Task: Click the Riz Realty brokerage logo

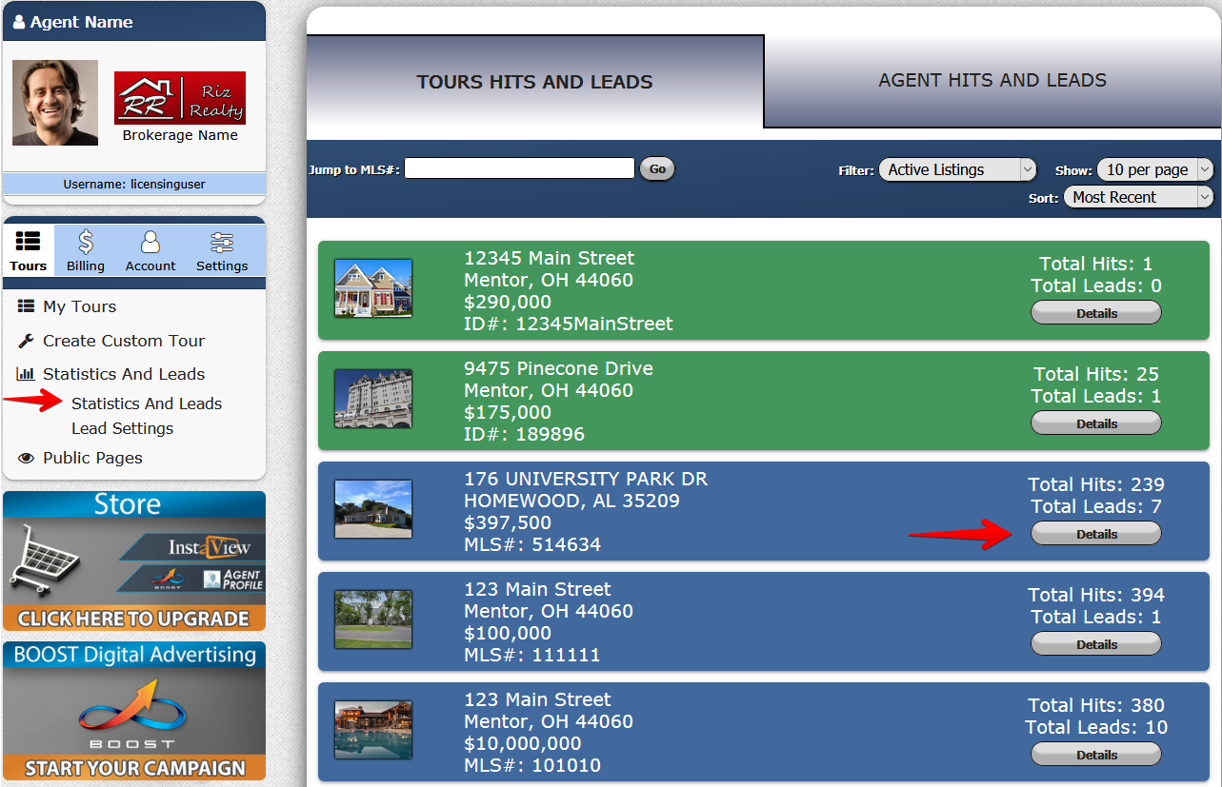Action: coord(180,98)
